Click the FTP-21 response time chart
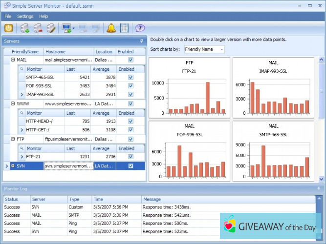 click(x=189, y=88)
